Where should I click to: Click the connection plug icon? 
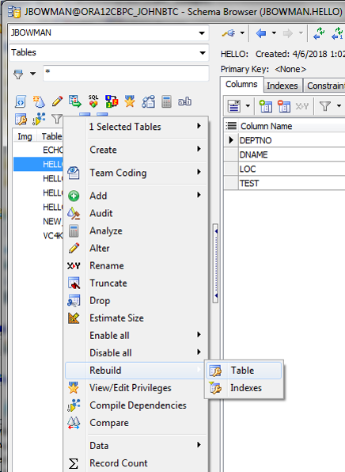pyautogui.click(x=229, y=32)
